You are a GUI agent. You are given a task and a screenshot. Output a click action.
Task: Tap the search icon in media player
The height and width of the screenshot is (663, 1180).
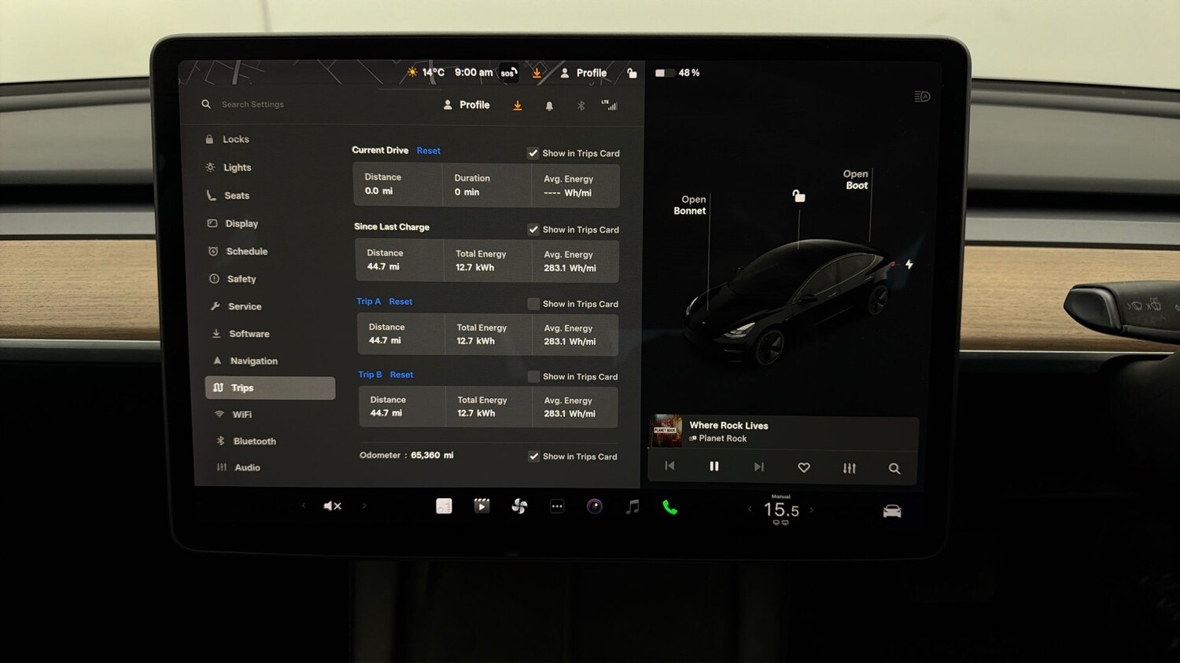click(x=894, y=467)
